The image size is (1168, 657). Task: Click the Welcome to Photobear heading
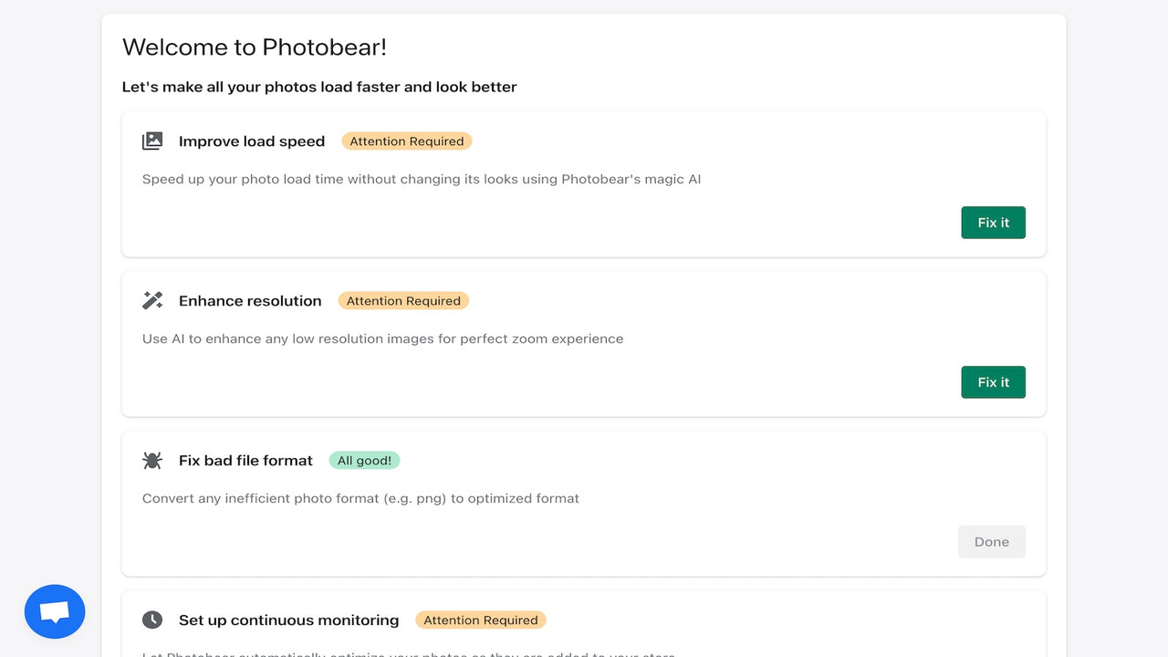point(254,47)
